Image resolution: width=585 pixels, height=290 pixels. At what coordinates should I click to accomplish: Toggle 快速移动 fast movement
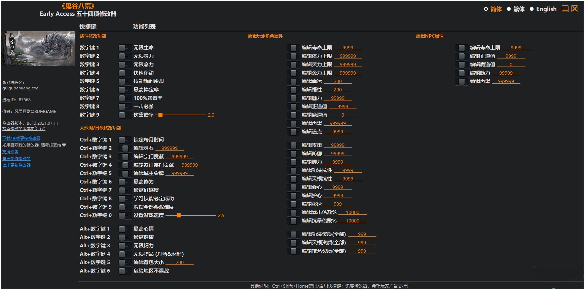click(x=125, y=73)
